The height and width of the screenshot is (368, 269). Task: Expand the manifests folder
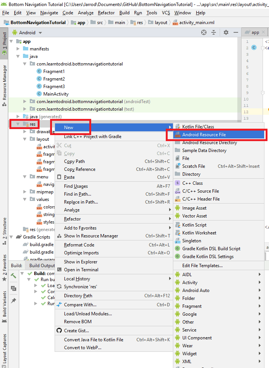coord(18,49)
